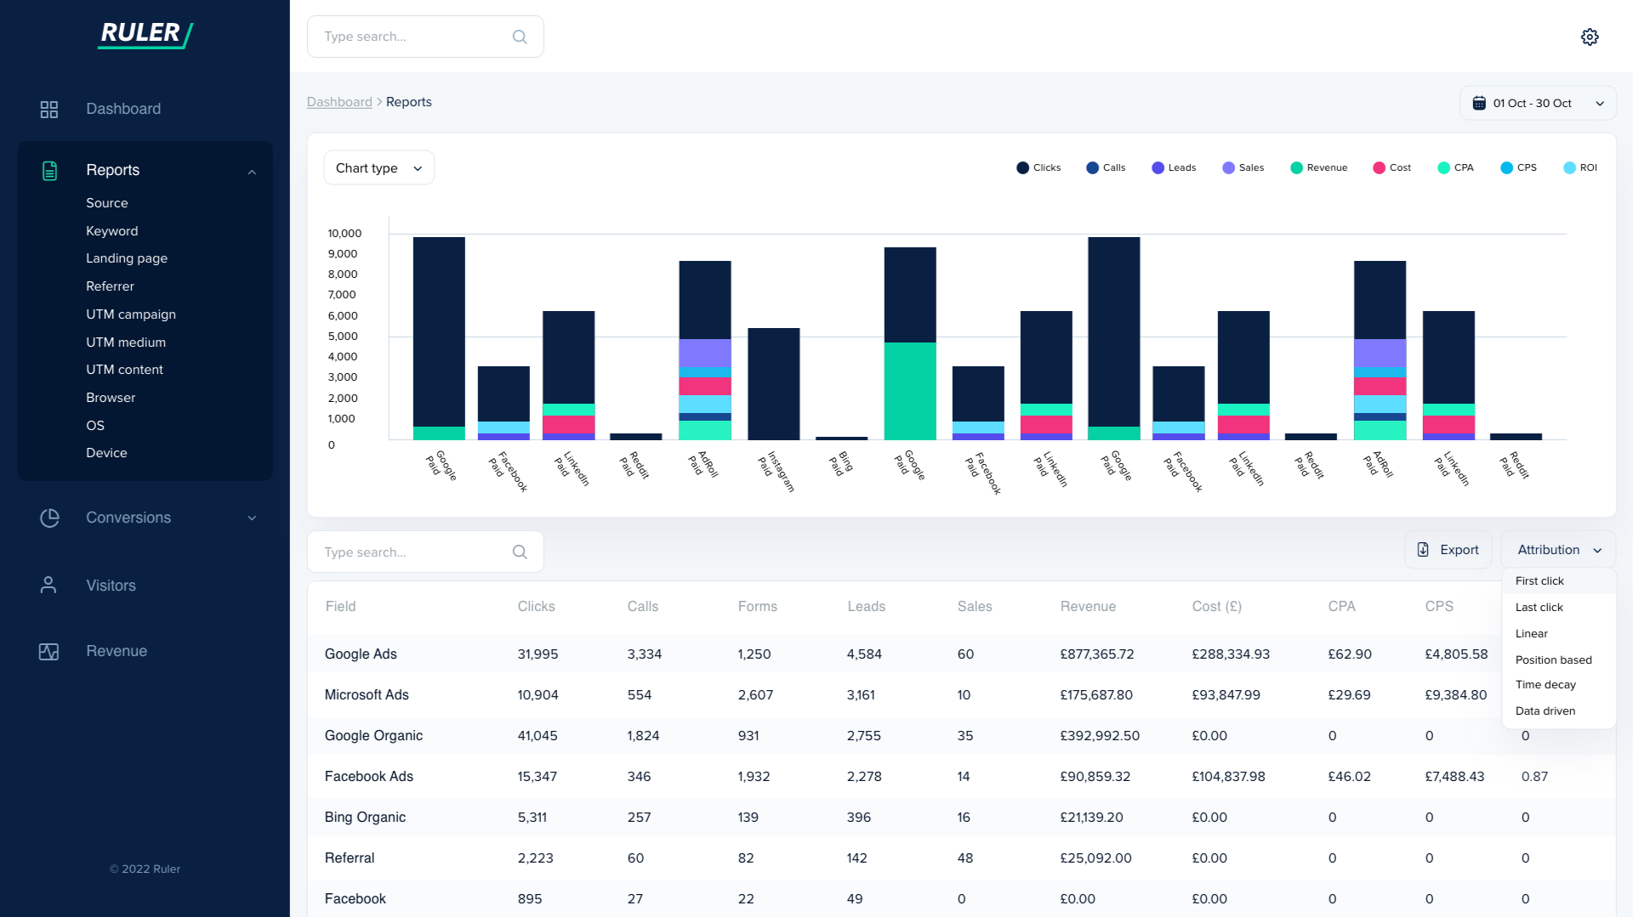1633x917 pixels.
Task: Click the Dashboard breadcrumb link
Action: point(339,101)
